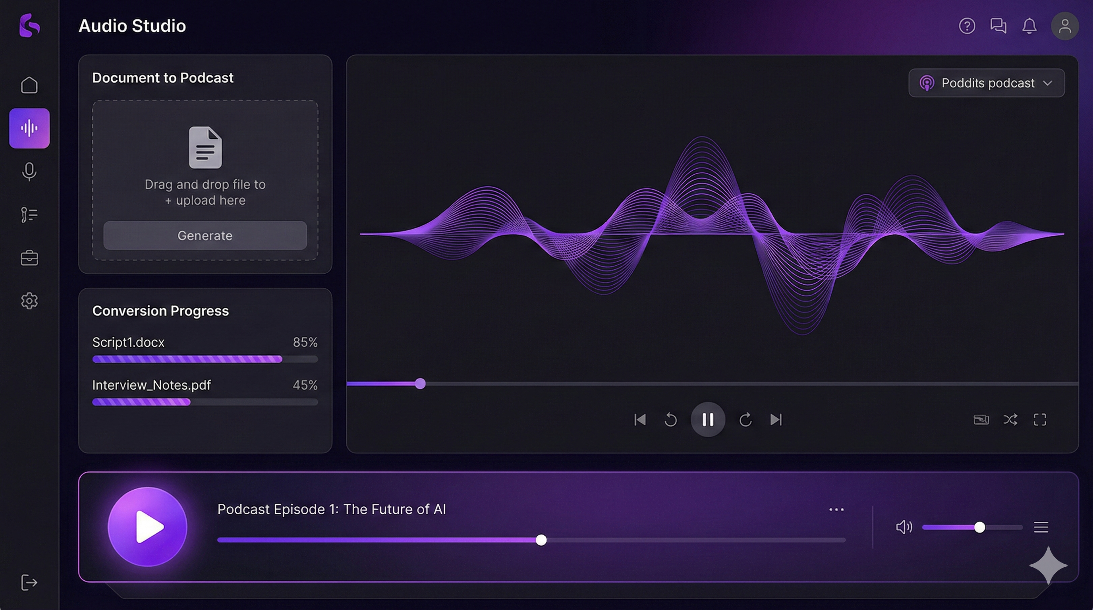This screenshot has width=1093, height=610.
Task: Open the queue list icon in bottom player
Action: [x=1041, y=527]
